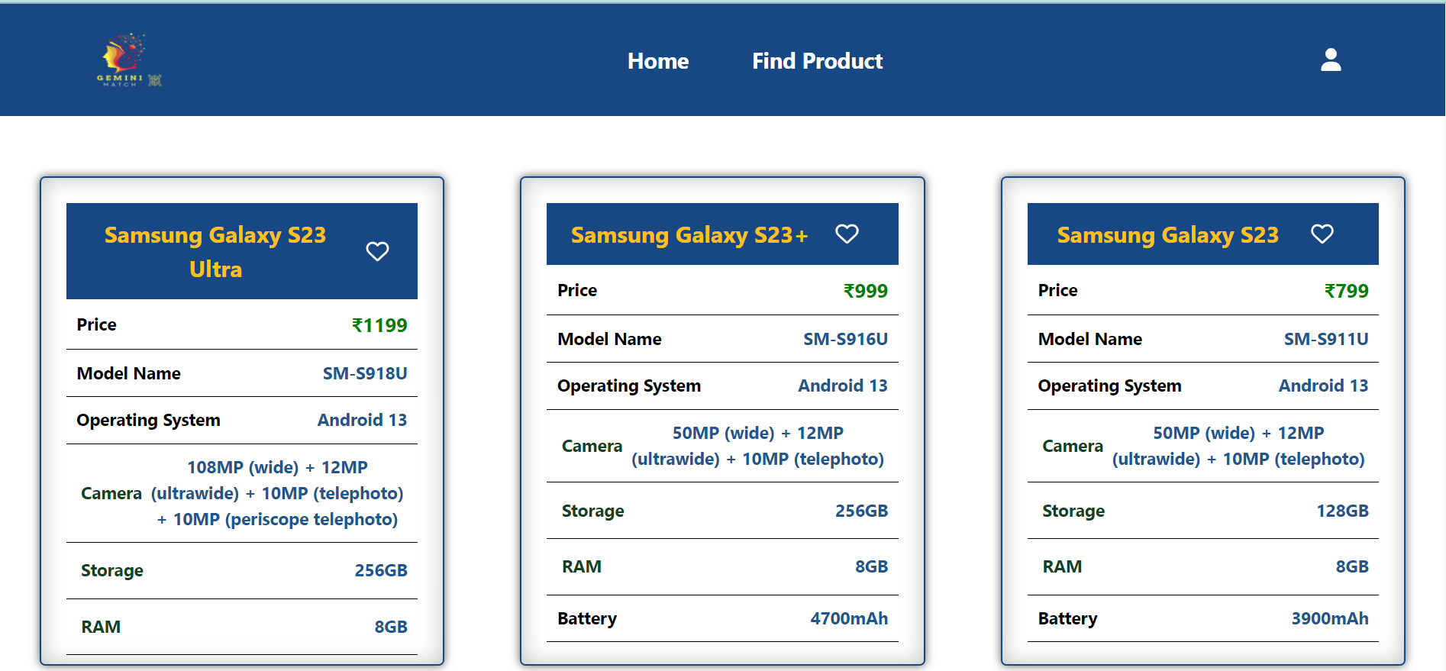Click 8GB RAM in the S23+ card
Image resolution: width=1446 pixels, height=671 pixels.
(x=871, y=566)
